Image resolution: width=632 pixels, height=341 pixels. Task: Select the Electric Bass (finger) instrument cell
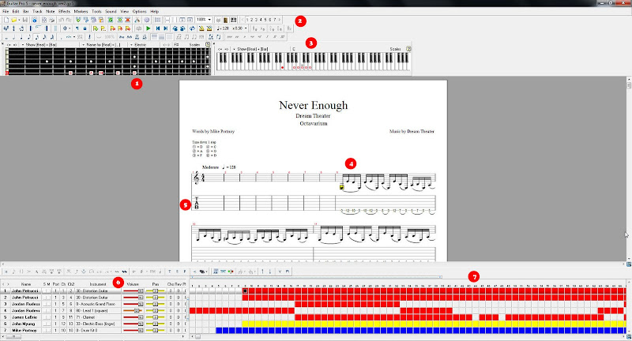click(98, 324)
